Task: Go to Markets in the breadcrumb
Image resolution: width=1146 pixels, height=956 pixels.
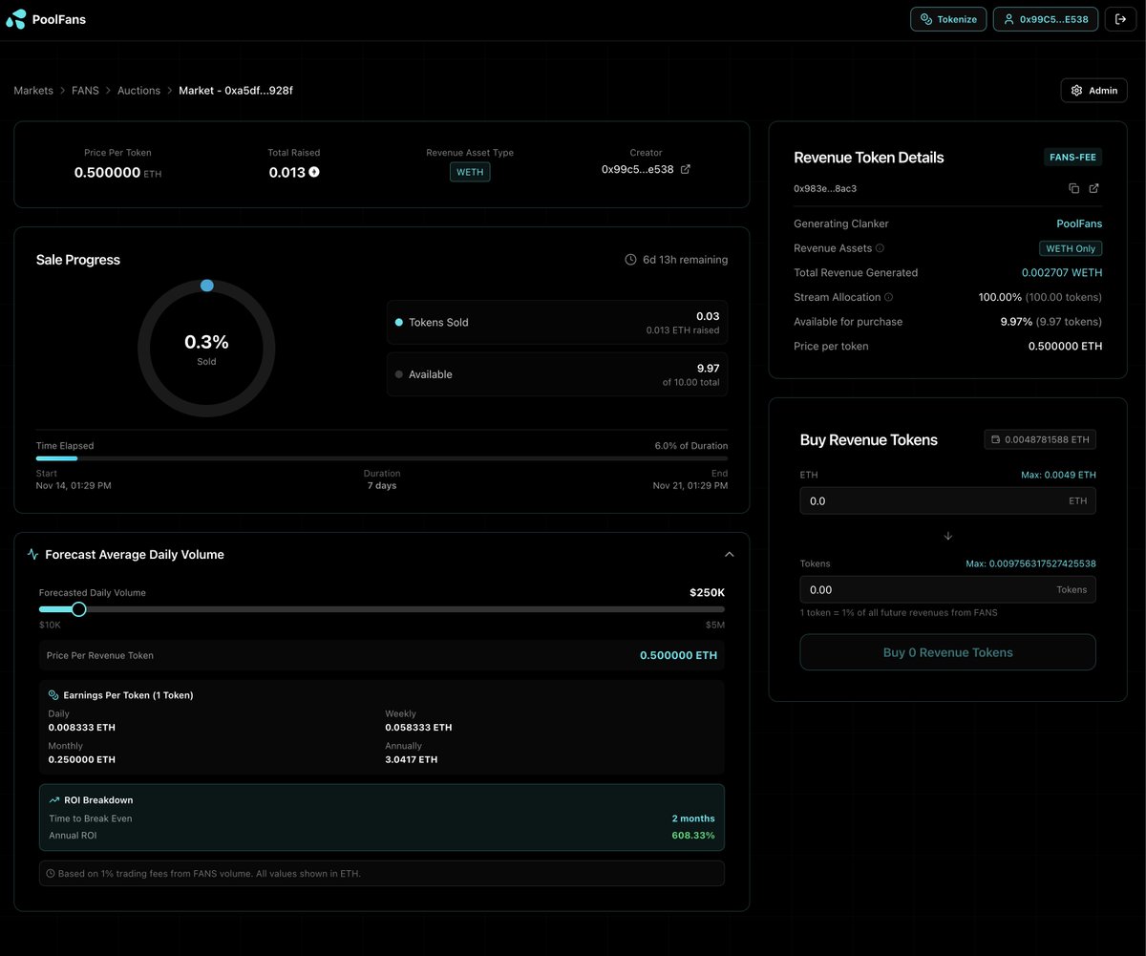Action: point(33,91)
